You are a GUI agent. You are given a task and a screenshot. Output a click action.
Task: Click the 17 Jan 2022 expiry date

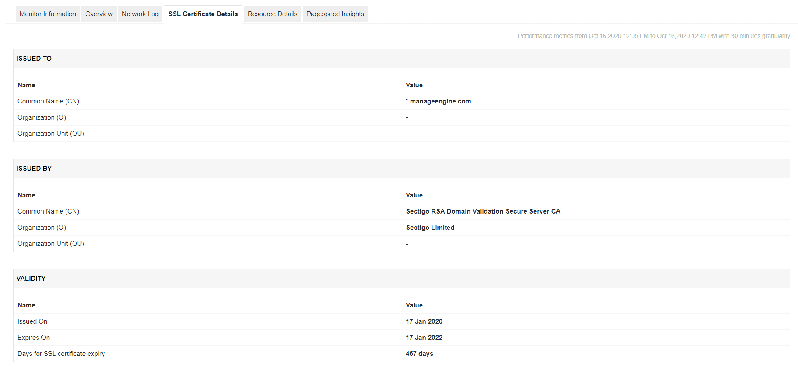pos(424,338)
